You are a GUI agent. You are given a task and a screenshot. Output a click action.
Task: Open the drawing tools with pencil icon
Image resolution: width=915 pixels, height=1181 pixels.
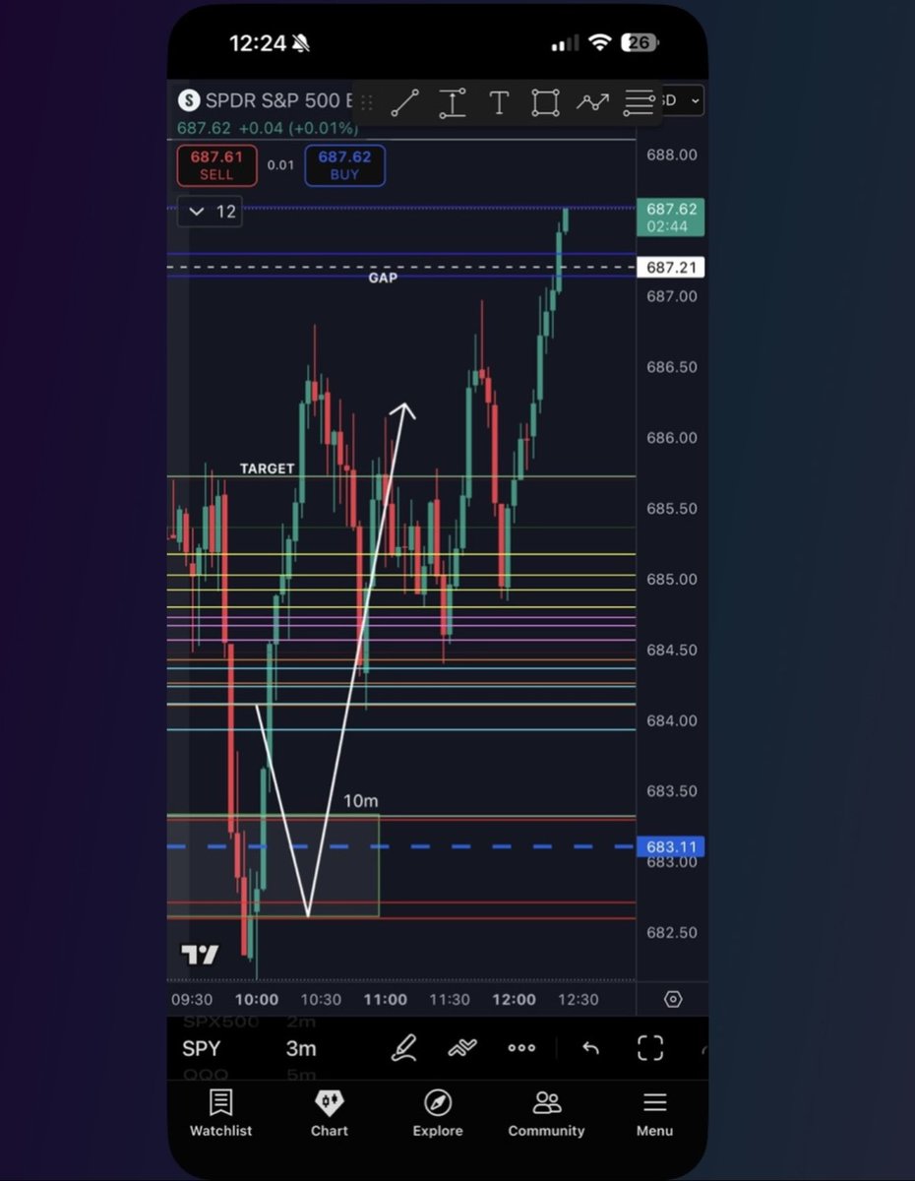403,1047
